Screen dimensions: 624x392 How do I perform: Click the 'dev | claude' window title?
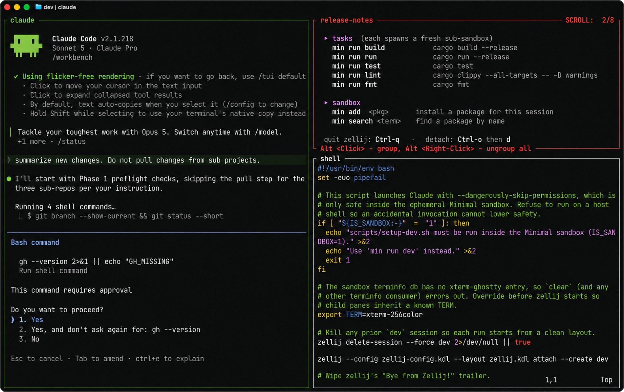point(60,7)
